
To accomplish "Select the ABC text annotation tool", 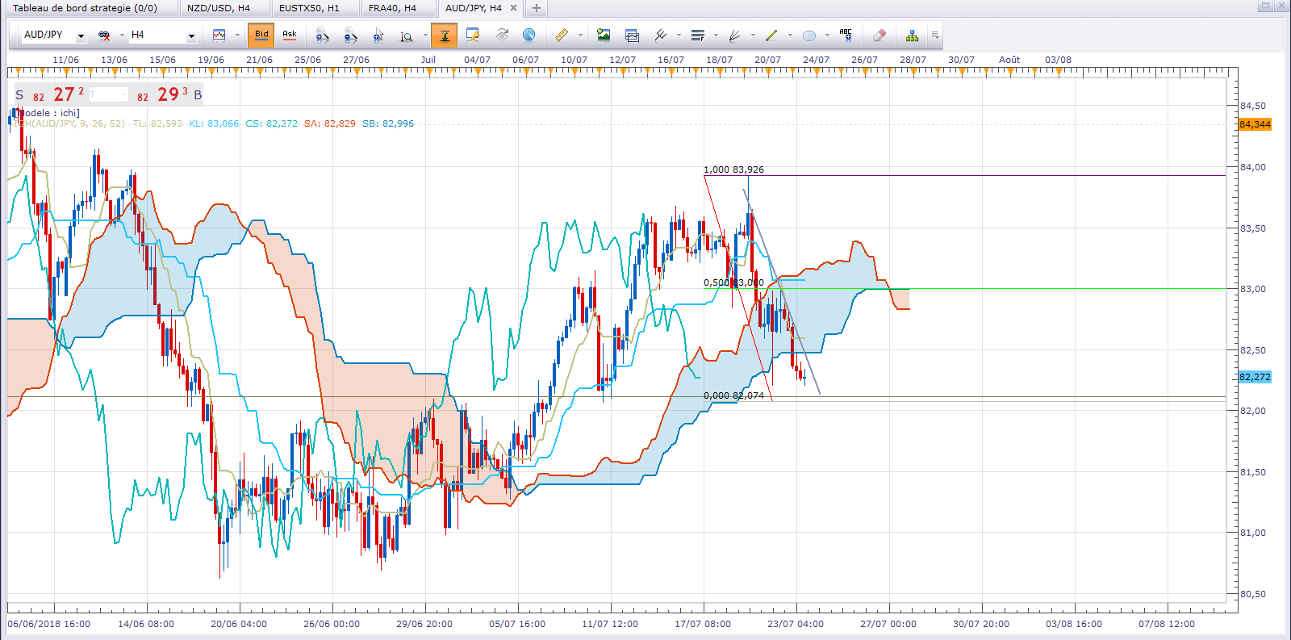I will pos(846,35).
